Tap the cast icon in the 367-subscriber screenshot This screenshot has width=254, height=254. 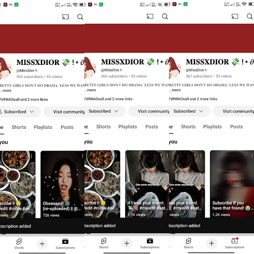(235, 16)
